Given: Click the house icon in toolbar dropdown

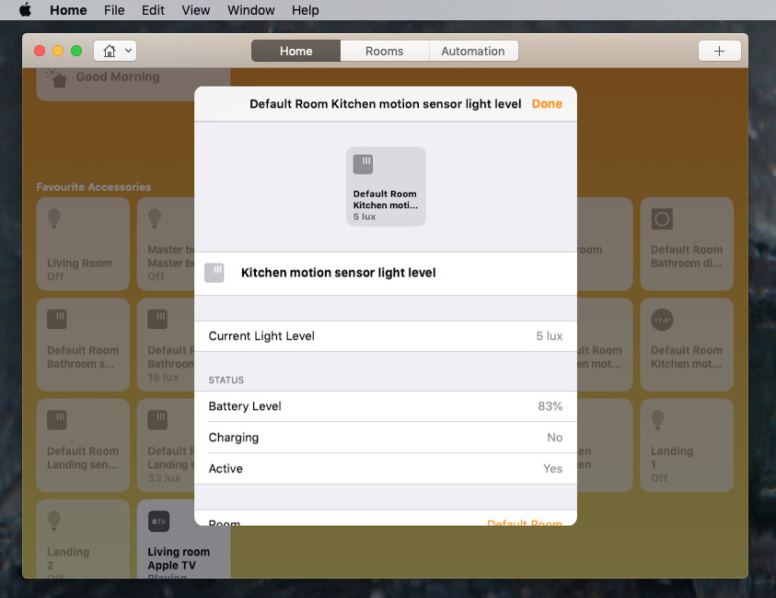Looking at the screenshot, I should click(110, 51).
